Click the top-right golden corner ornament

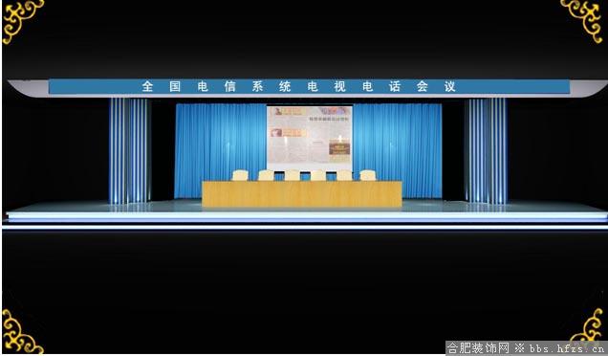coord(583,20)
